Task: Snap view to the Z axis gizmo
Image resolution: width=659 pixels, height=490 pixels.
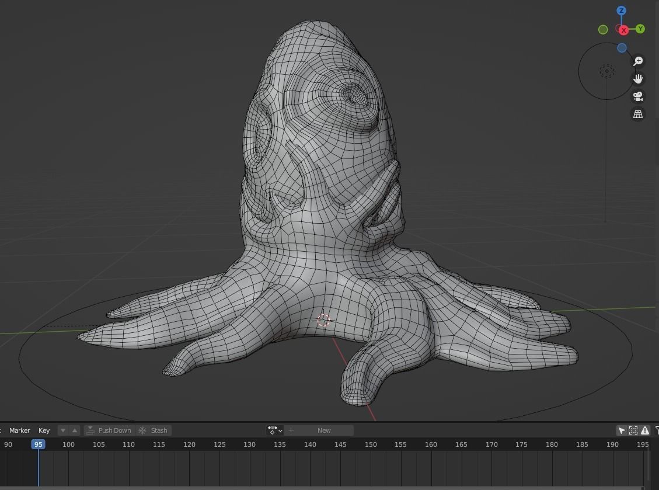Action: tap(621, 11)
